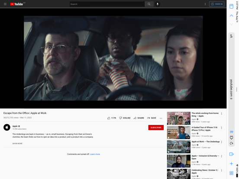Screen dimensions: 239x179
Task: Open the AA reader view menu
Action: coord(231,36)
